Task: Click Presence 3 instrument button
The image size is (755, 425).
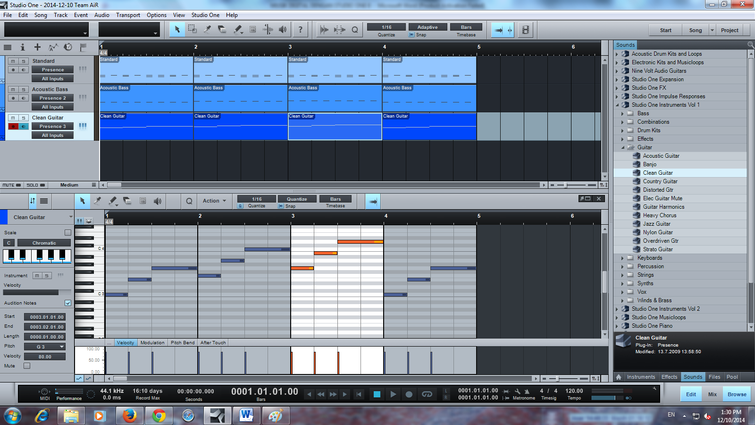Action: click(x=52, y=126)
